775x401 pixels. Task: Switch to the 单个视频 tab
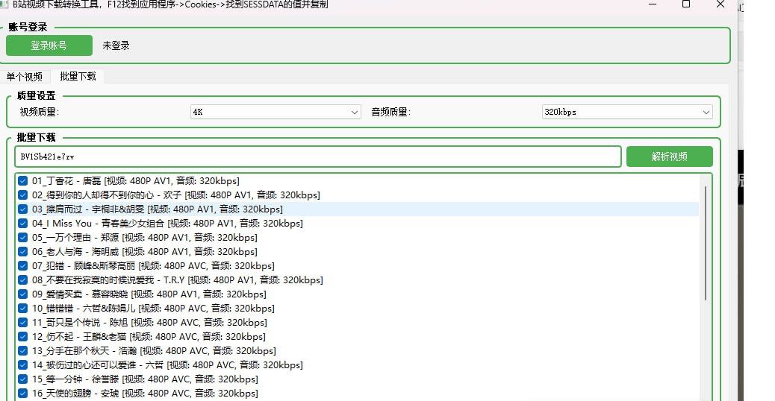click(x=25, y=77)
